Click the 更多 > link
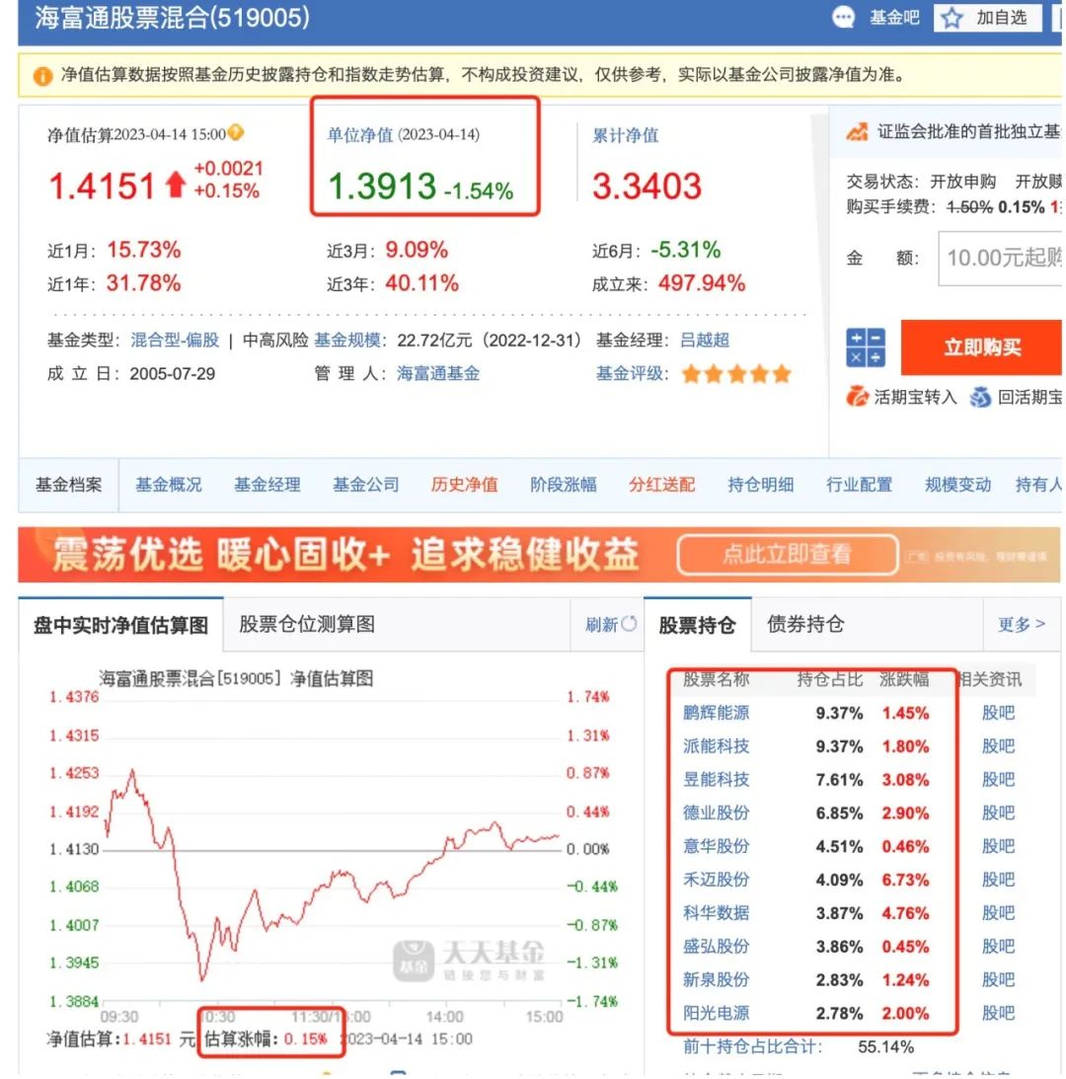Image resolution: width=1066 pixels, height=1079 pixels. coord(1022,624)
